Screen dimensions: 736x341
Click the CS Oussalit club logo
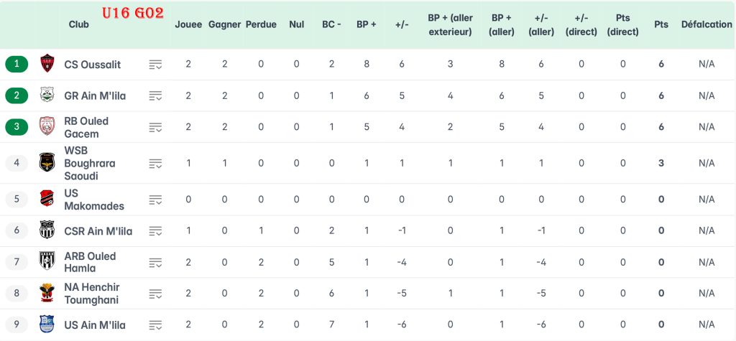(47, 64)
